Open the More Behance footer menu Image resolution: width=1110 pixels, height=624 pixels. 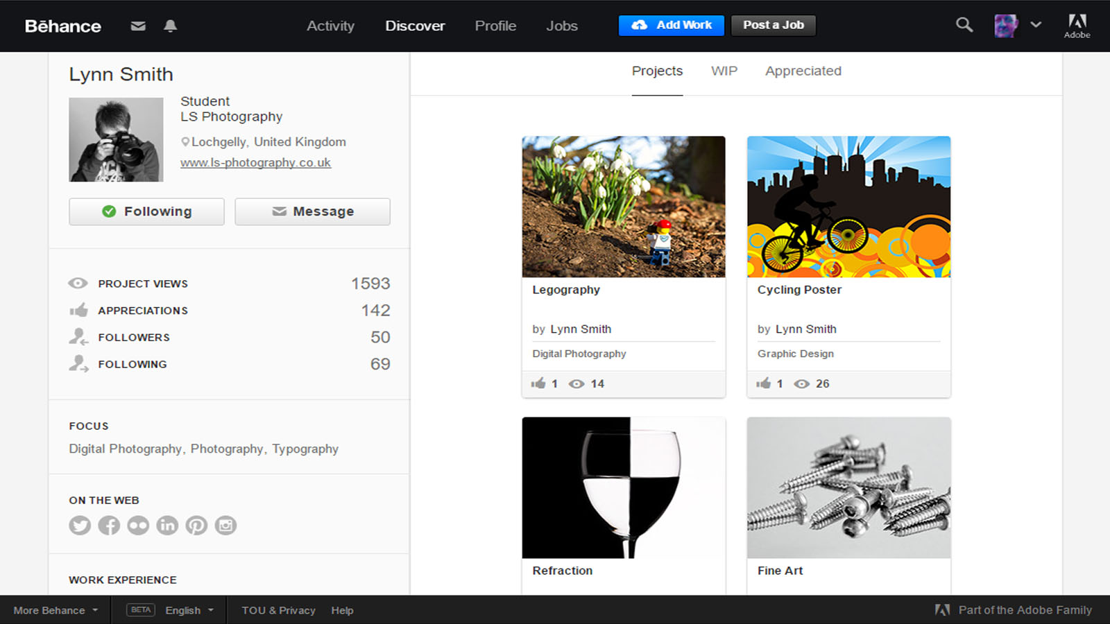55,610
